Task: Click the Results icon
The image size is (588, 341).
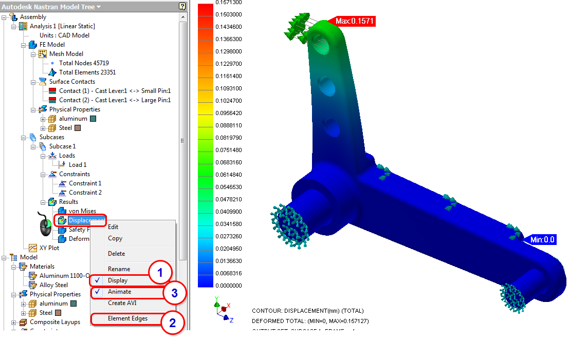Action: tap(52, 202)
